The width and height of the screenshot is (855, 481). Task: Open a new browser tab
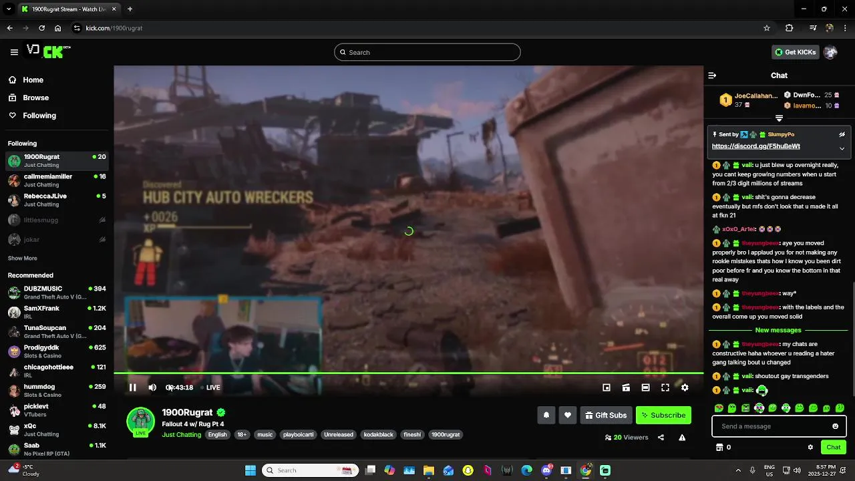[130, 9]
